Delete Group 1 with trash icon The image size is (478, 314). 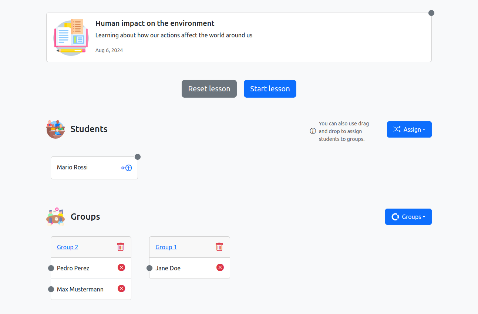tap(219, 247)
